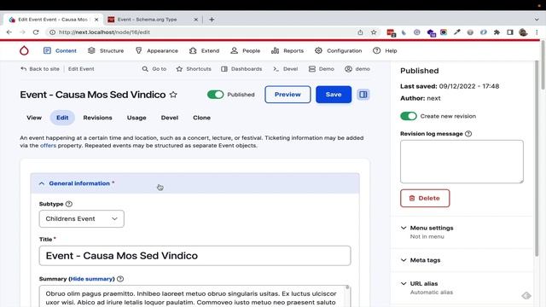This screenshot has height=307, width=546.
Task: Open the Devel toolbar item
Action: click(x=286, y=69)
